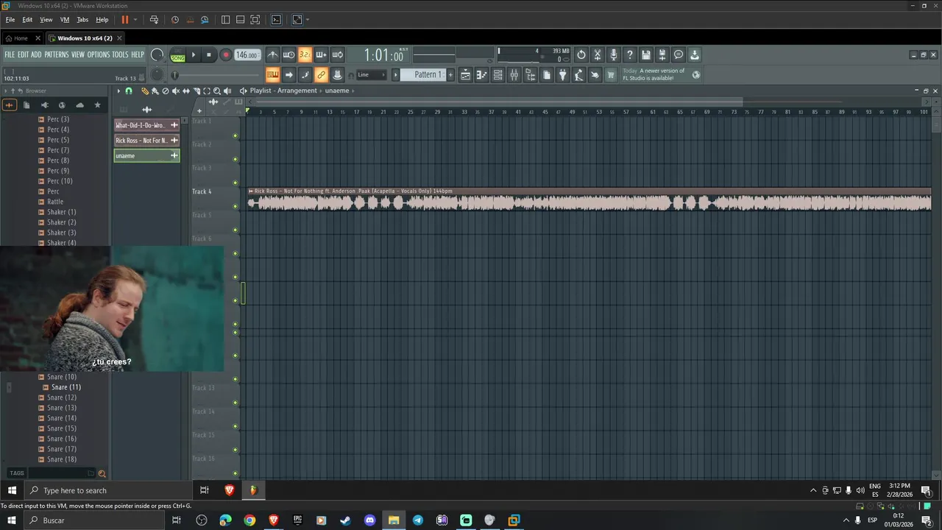Toggle the Song/Pattern mode switch
Viewport: 942px width, 530px height.
point(177,55)
